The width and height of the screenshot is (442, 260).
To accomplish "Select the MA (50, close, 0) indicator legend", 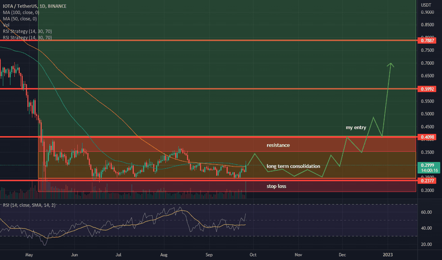I will pyautogui.click(x=20, y=19).
